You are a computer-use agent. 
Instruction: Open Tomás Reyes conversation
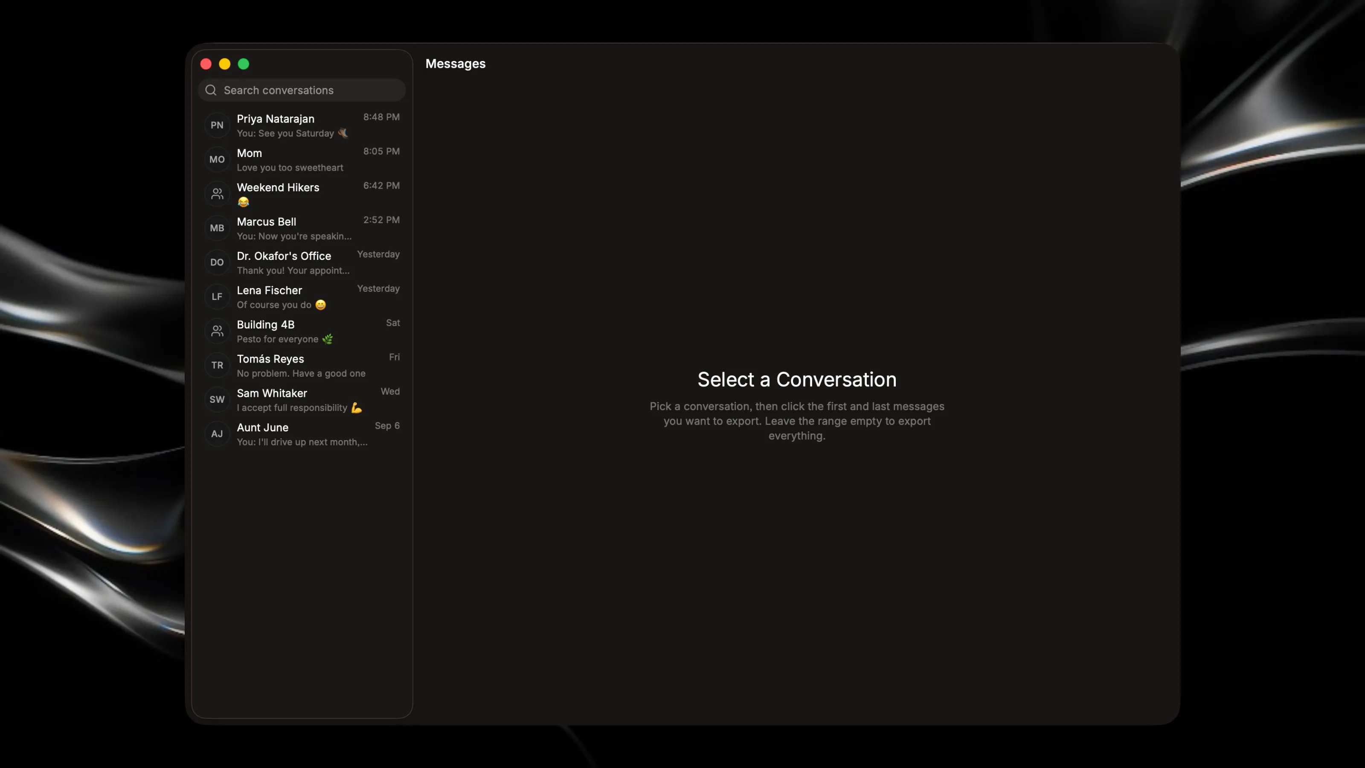coord(302,366)
